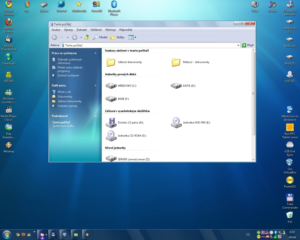Click the Hledat search toolbar button
The width and height of the screenshot is (300, 240).
pyautogui.click(x=100, y=38)
